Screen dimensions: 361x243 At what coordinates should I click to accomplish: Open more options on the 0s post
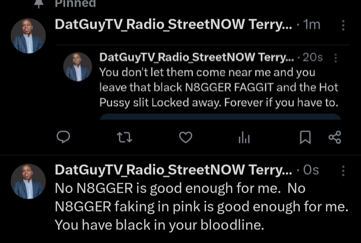[x=343, y=171]
